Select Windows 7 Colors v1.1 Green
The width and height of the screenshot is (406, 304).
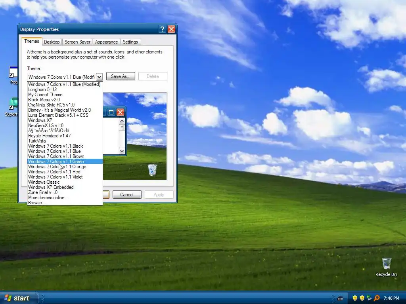pyautogui.click(x=65, y=161)
